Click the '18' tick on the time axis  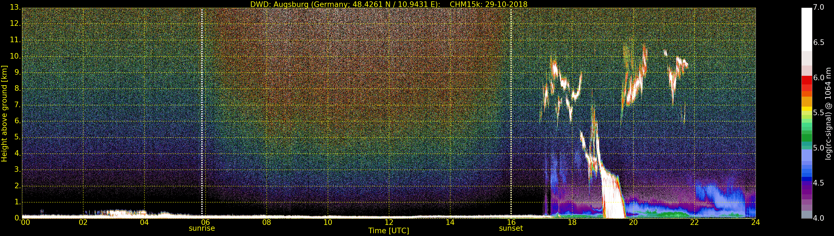572,222
